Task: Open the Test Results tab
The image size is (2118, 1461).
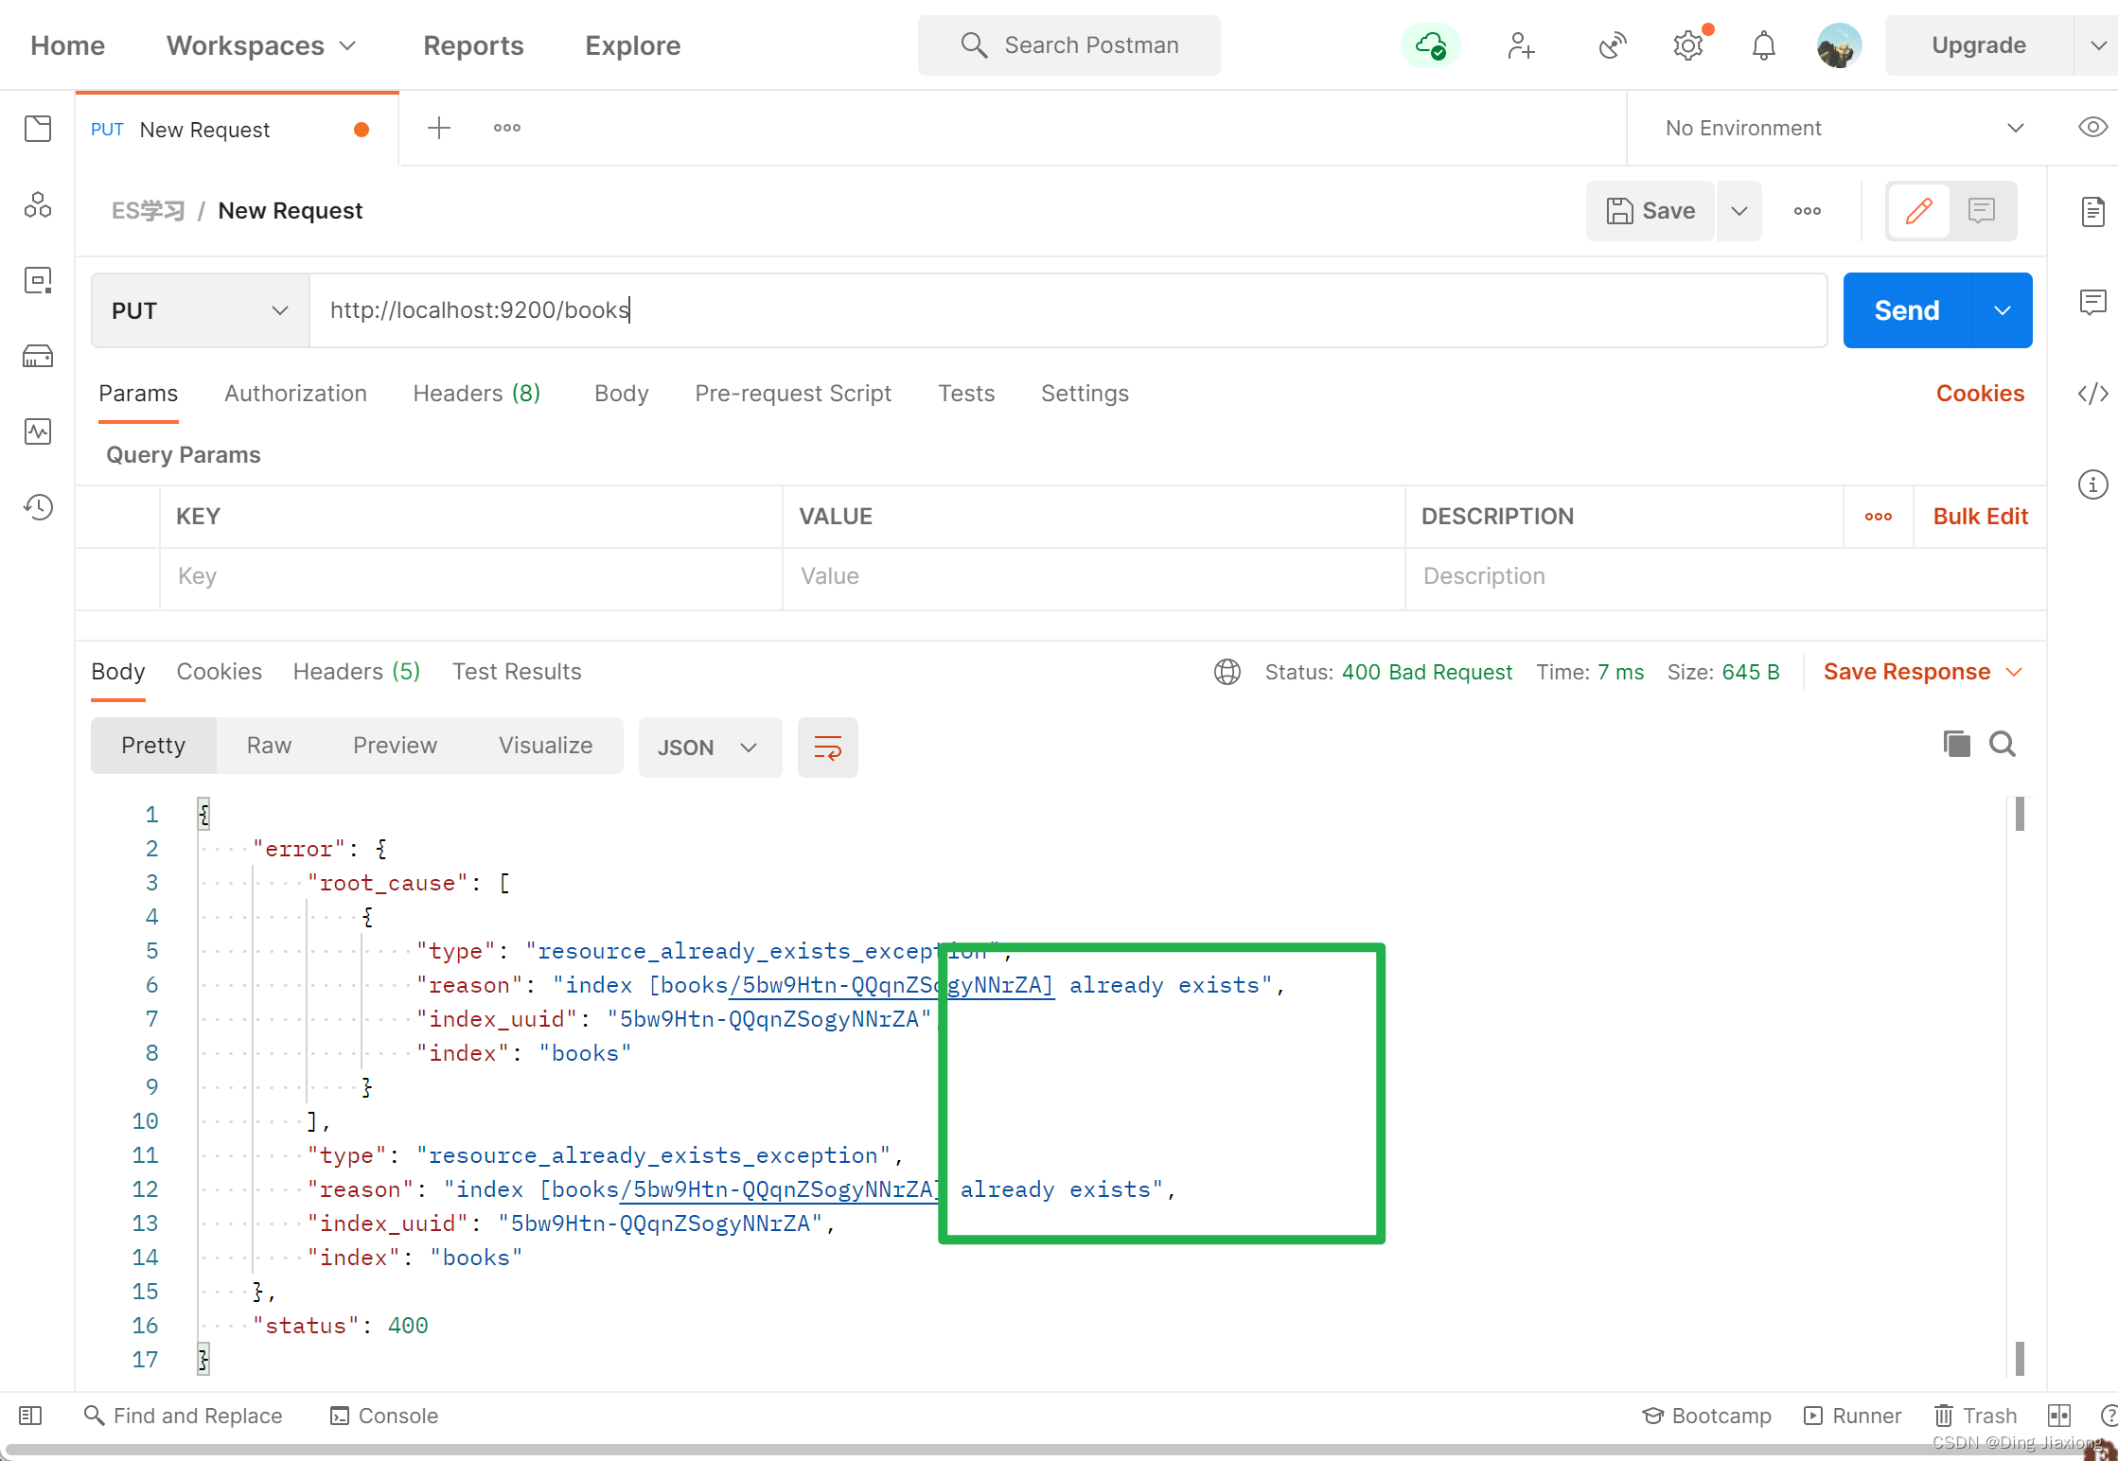Action: (517, 672)
